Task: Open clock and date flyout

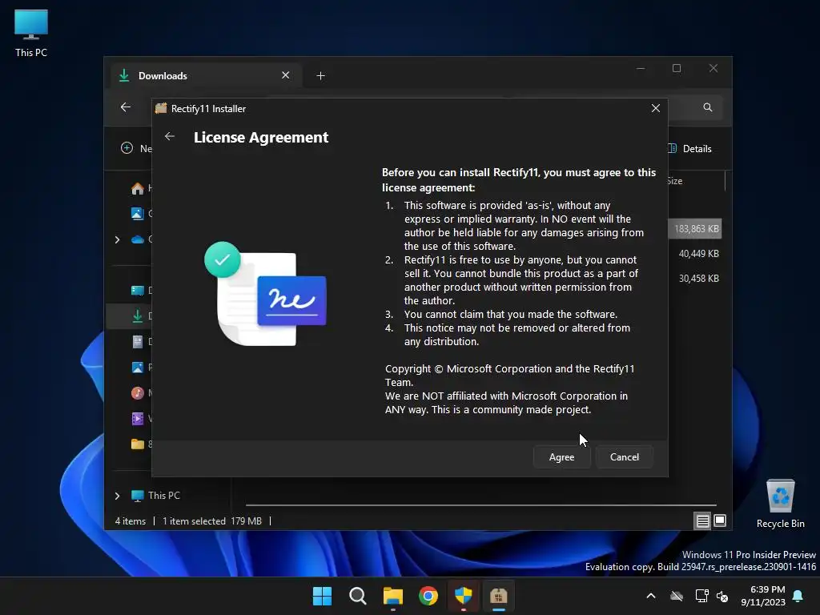Action: point(763,596)
